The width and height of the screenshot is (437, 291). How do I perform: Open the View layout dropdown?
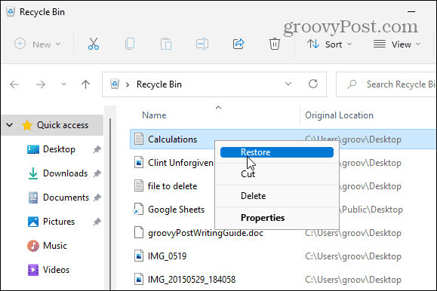point(397,44)
